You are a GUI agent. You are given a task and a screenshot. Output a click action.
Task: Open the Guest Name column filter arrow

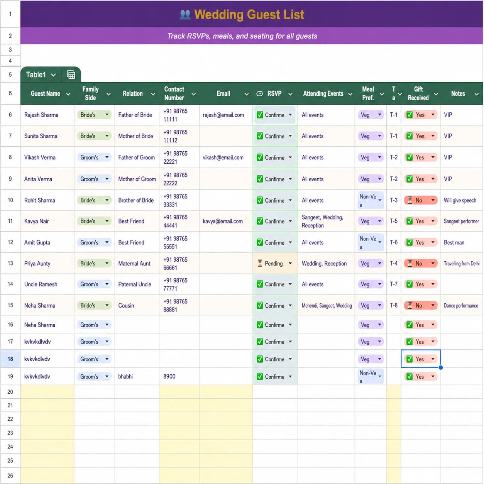point(68,94)
